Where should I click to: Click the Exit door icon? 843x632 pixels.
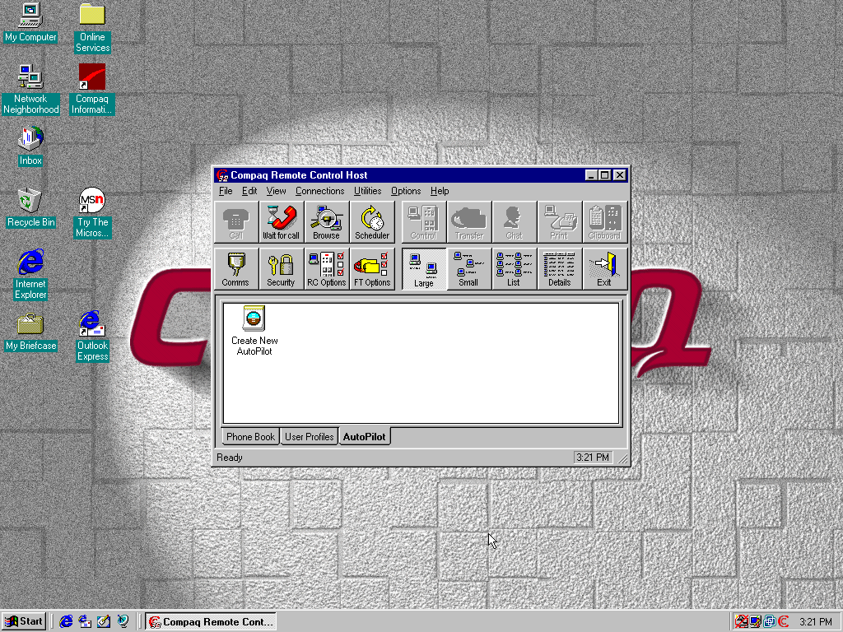point(604,268)
